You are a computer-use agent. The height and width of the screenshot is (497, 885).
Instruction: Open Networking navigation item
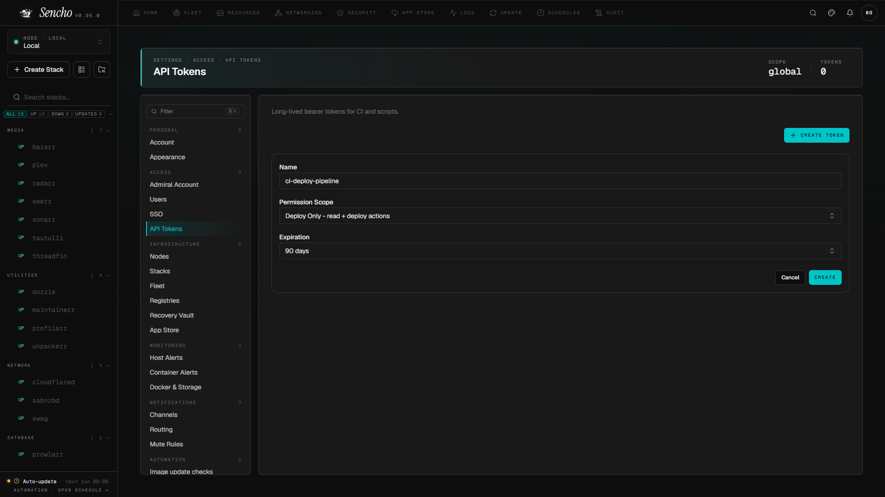point(298,13)
